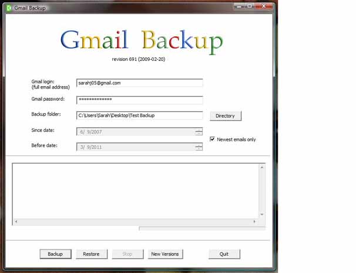Click the revision 691 (2009-02-20) text
This screenshot has width=356, height=273.
[x=139, y=59]
